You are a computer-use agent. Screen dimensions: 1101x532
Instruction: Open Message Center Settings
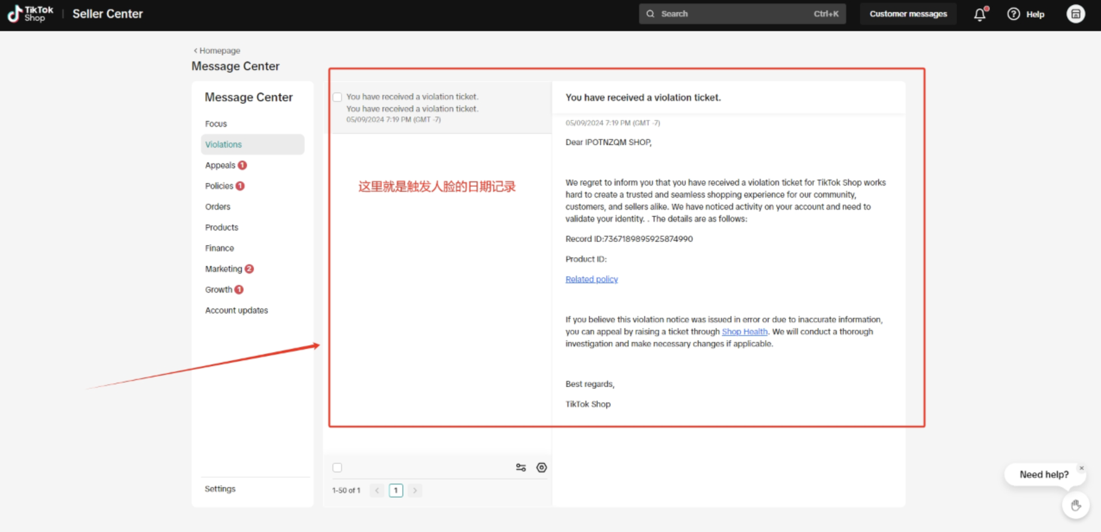220,489
